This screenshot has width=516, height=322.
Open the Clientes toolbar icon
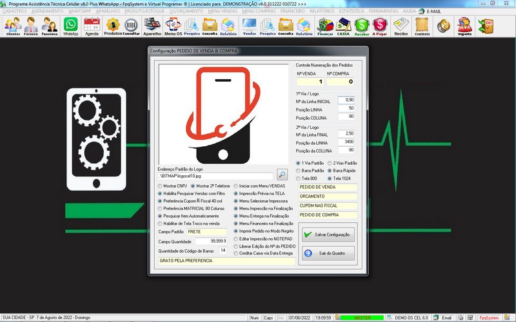click(13, 26)
